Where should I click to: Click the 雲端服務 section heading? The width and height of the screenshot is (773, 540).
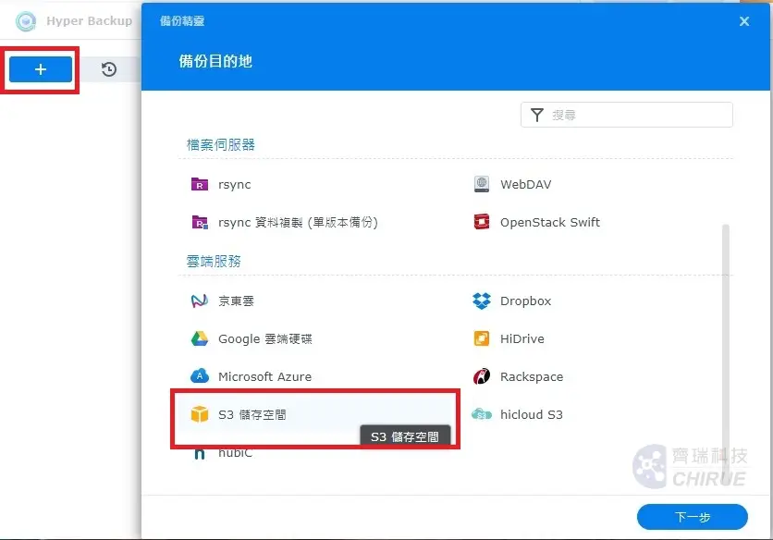coord(214,262)
